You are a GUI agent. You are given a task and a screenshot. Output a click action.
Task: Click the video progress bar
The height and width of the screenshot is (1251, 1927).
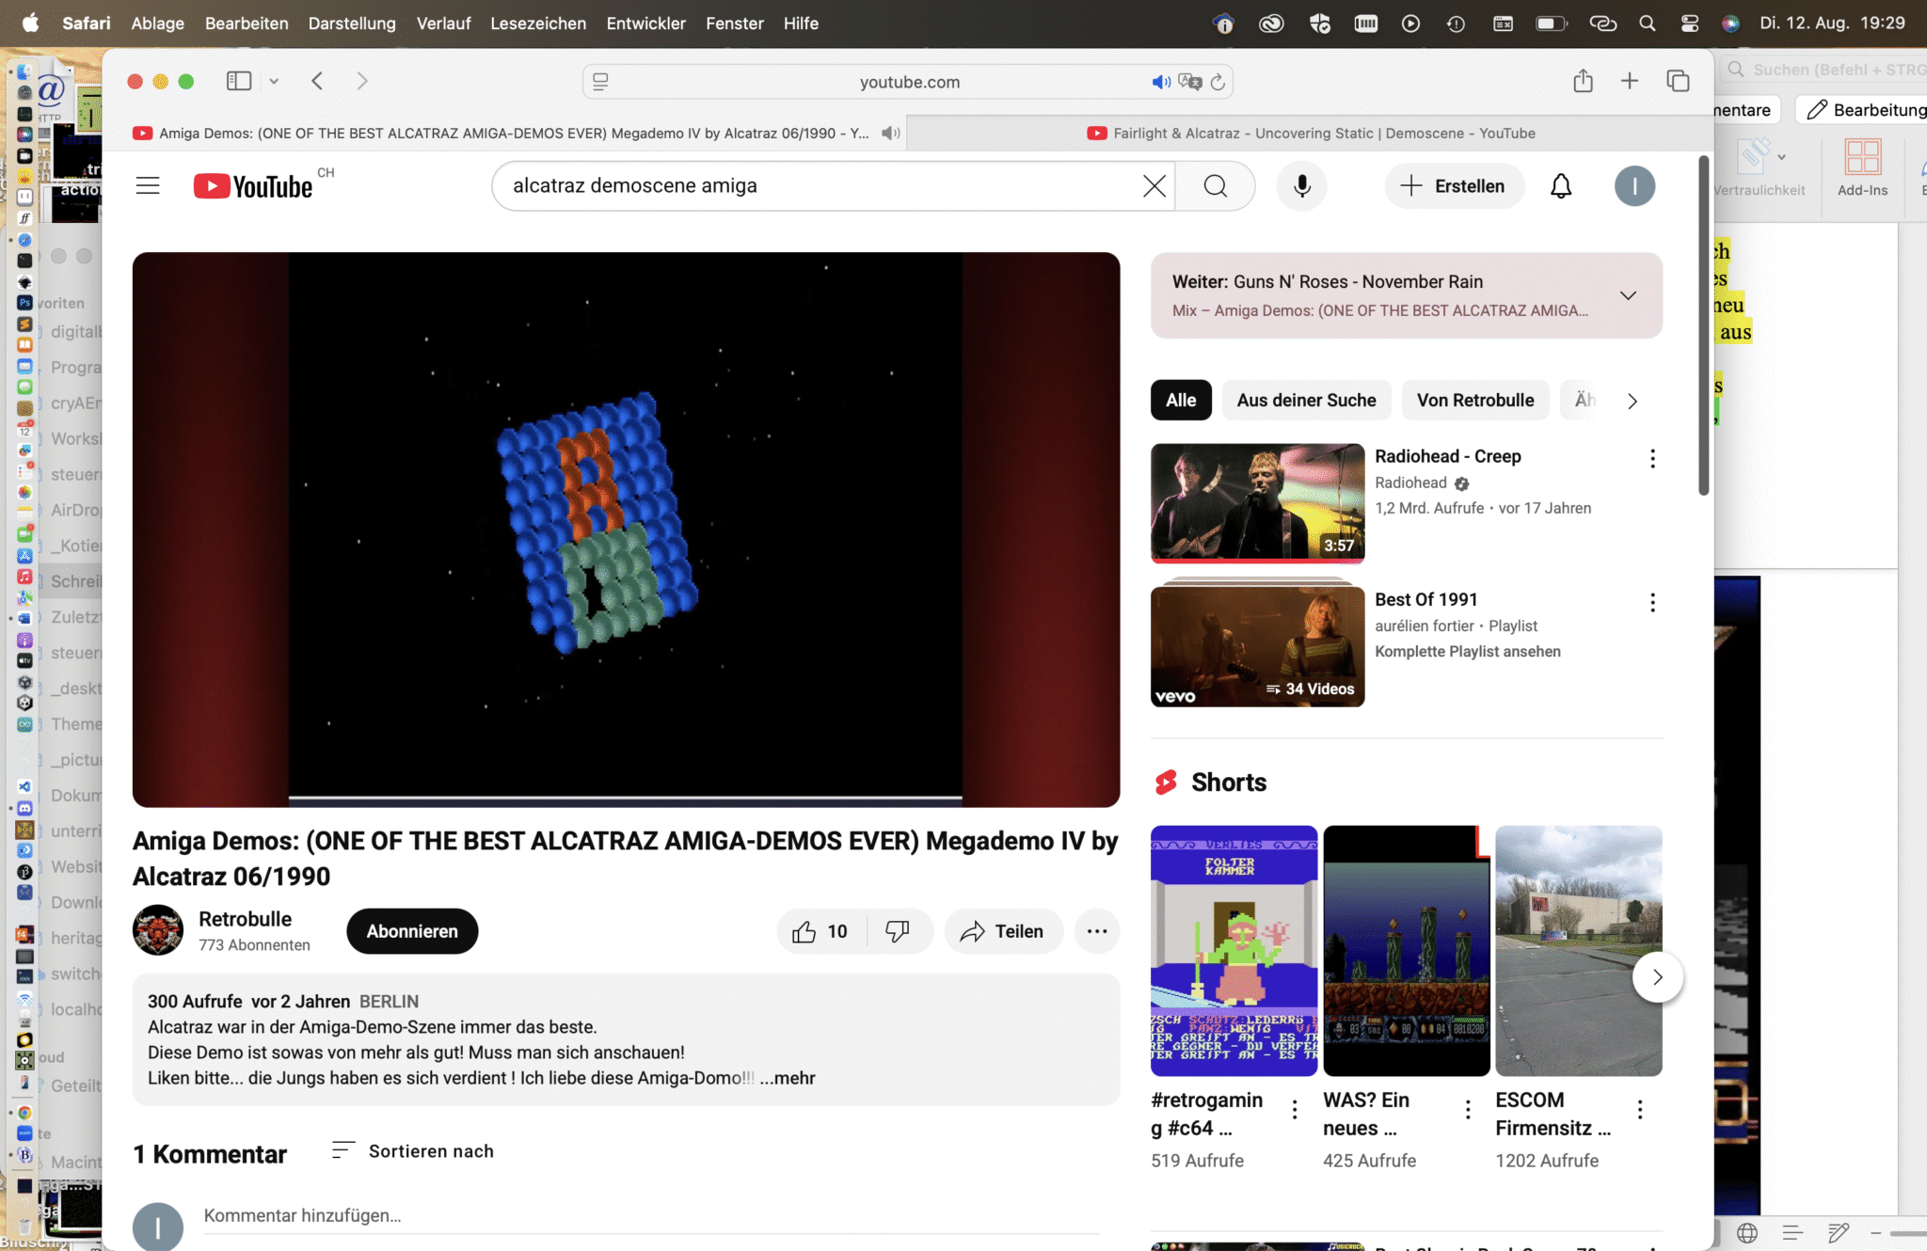point(625,798)
